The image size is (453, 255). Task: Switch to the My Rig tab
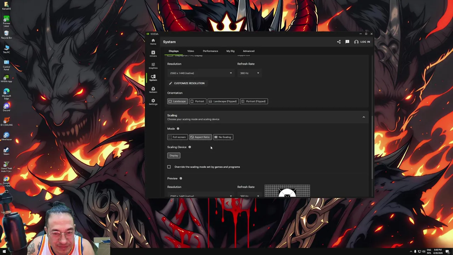230,51
